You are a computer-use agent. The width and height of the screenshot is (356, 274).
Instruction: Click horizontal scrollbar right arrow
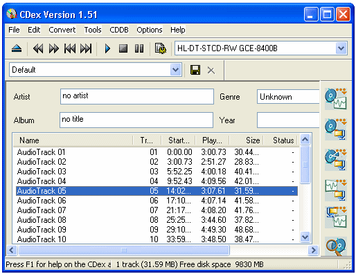click(x=313, y=250)
